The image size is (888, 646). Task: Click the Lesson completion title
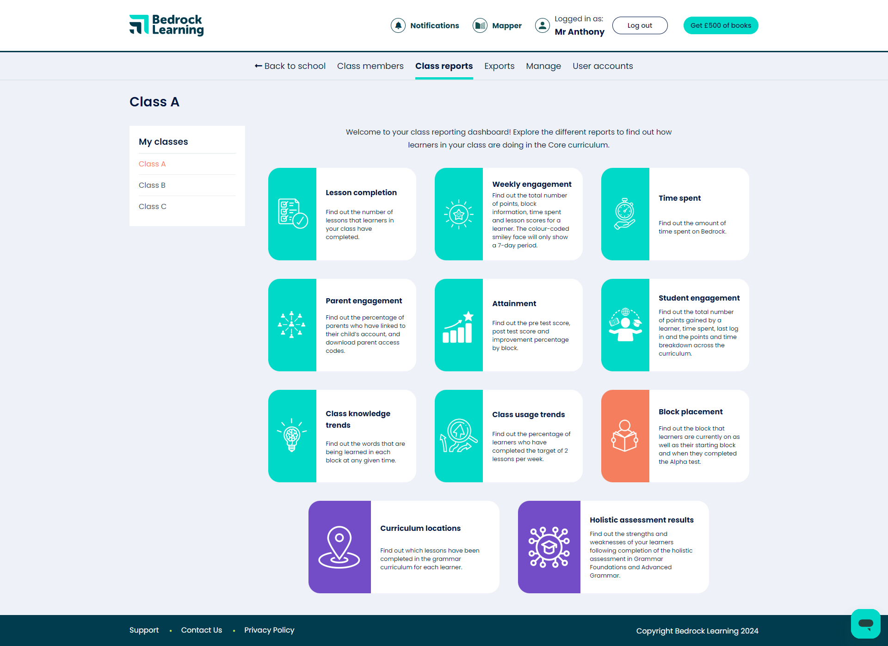[361, 192]
